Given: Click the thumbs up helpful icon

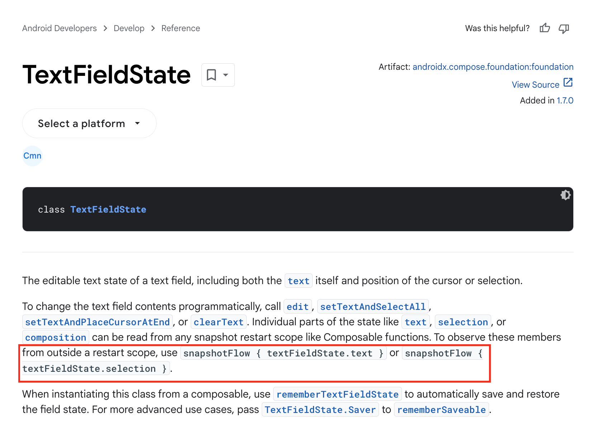Looking at the screenshot, I should 545,28.
